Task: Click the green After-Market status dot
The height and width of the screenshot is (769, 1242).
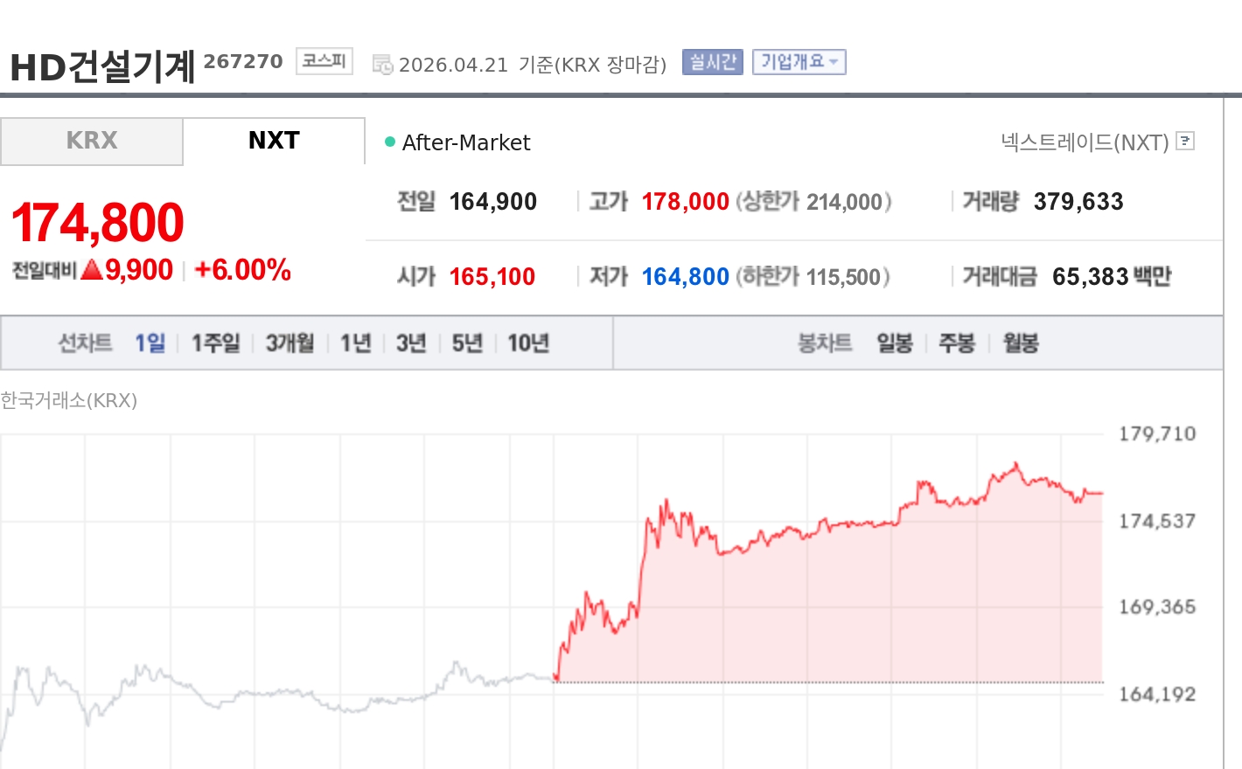Action: (x=390, y=142)
